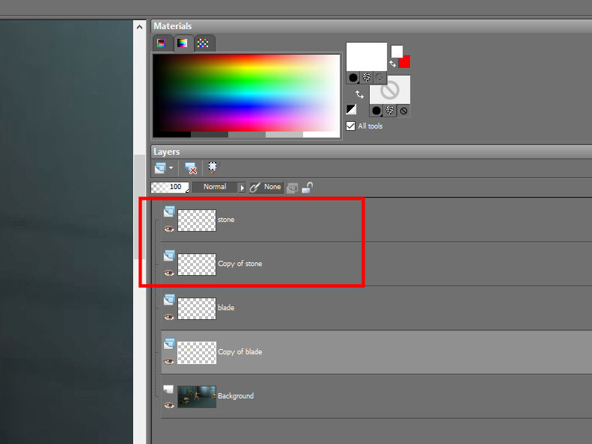Select the Copy of blade layer

376,352
